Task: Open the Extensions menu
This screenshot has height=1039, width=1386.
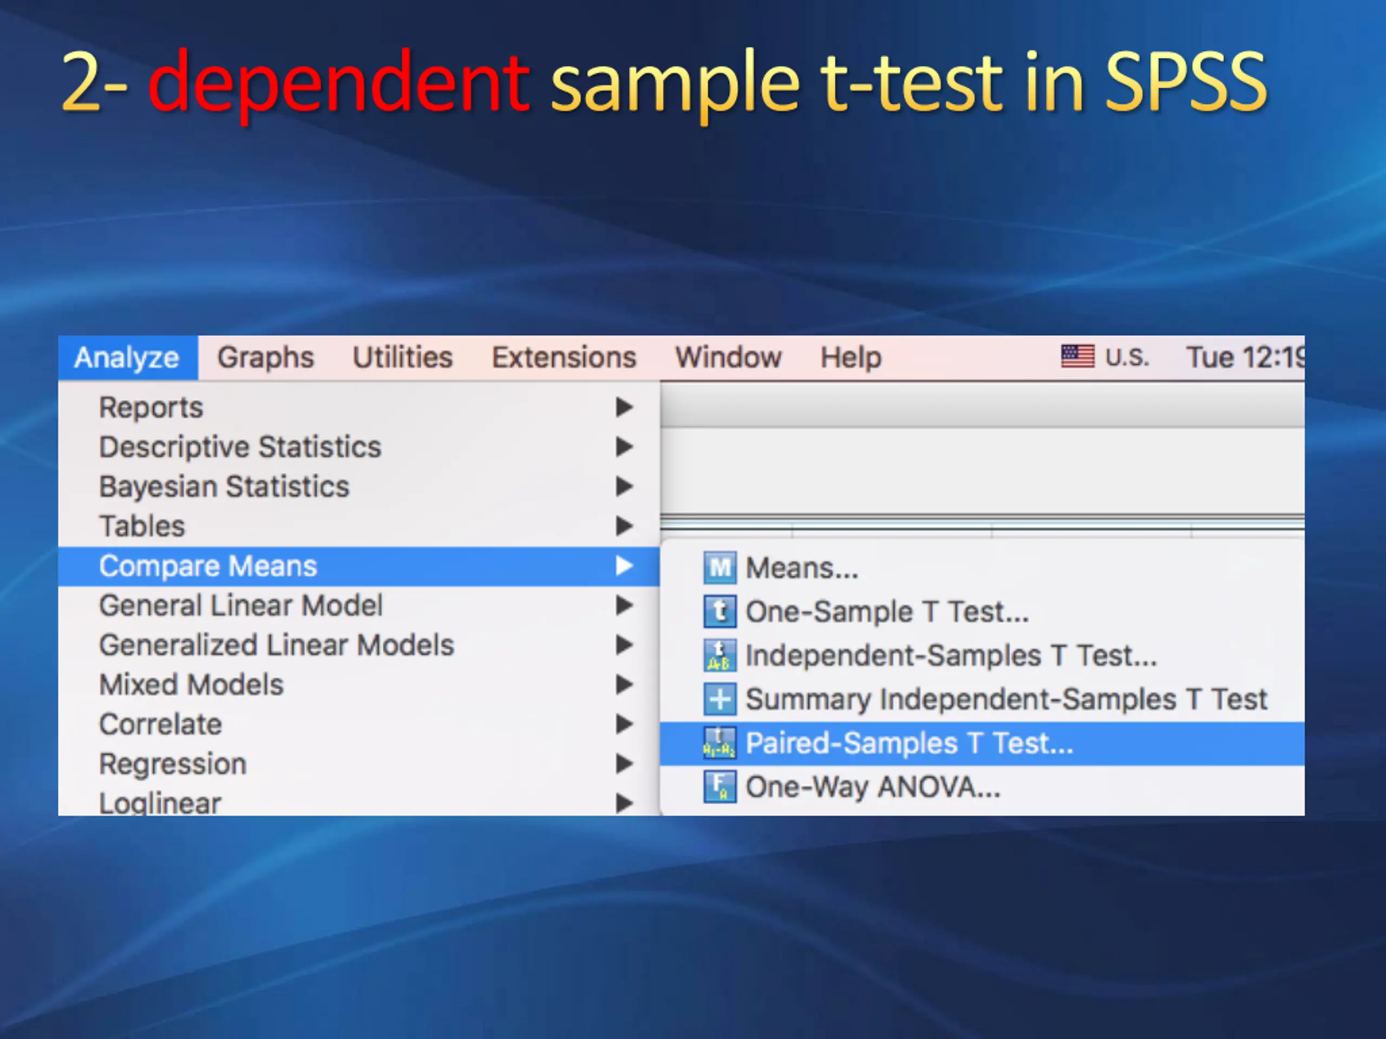Action: click(563, 358)
